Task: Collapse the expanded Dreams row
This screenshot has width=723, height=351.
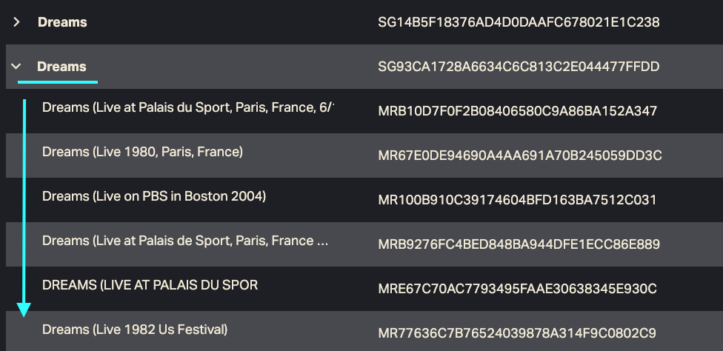Action: coord(16,67)
